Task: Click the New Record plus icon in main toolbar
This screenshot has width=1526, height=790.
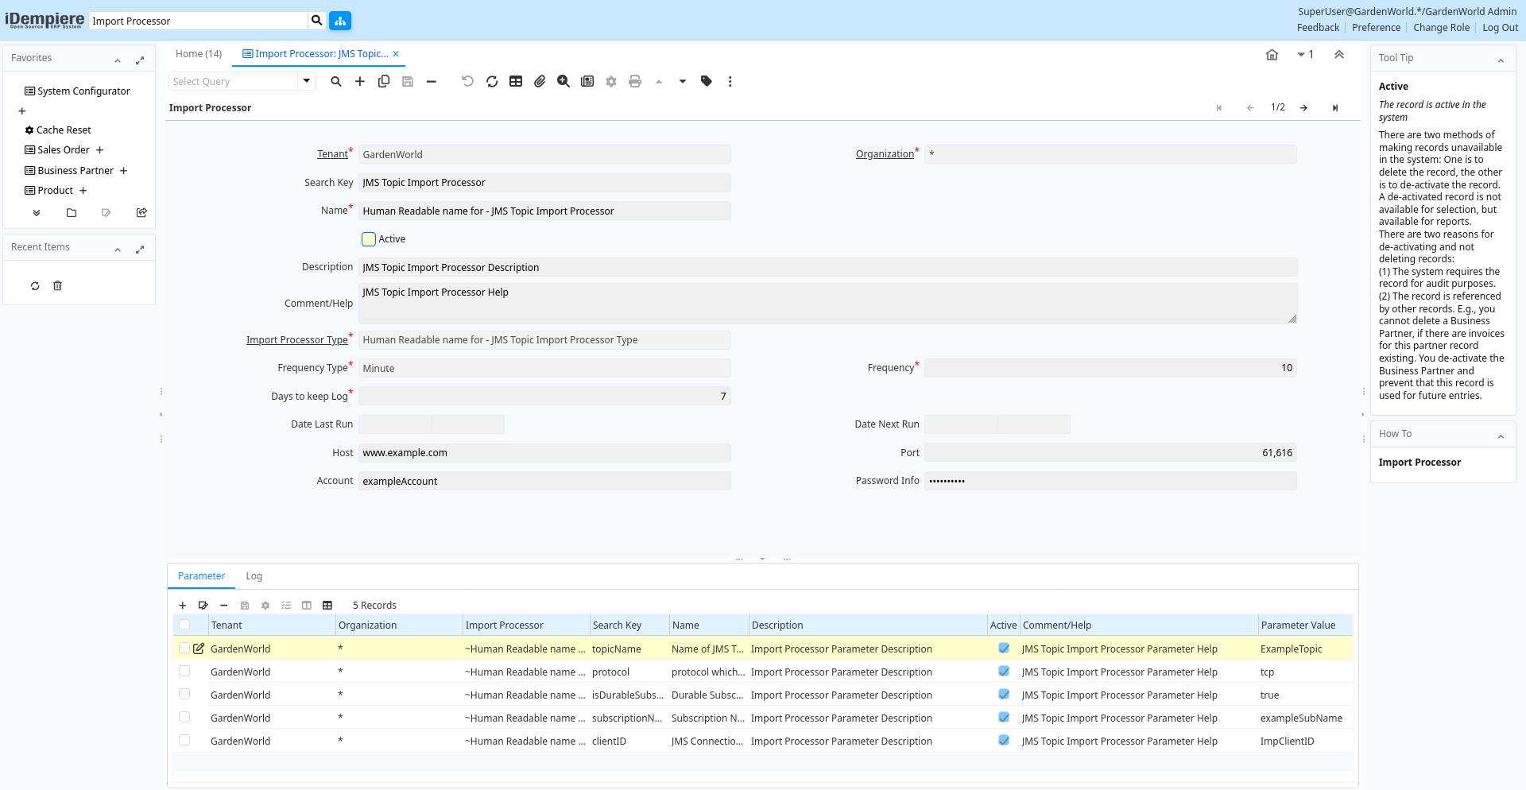Action: [360, 81]
